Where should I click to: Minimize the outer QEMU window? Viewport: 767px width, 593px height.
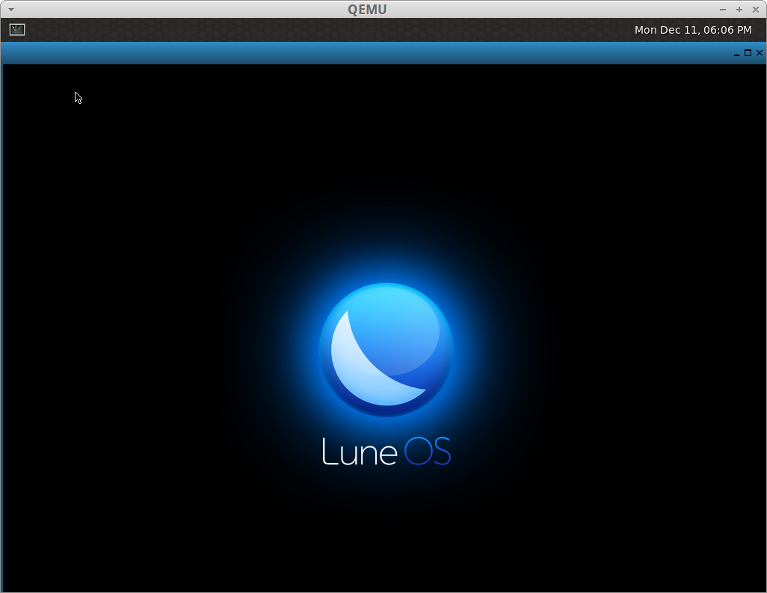722,10
